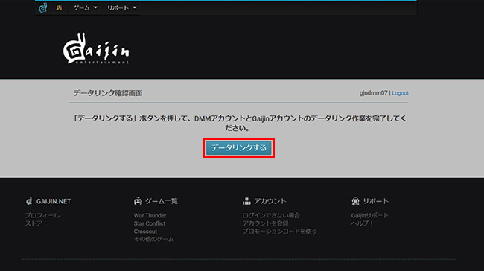The height and width of the screenshot is (271, 484).
Task: Click the Gaijin snail icon in top bar
Action: coord(42,7)
